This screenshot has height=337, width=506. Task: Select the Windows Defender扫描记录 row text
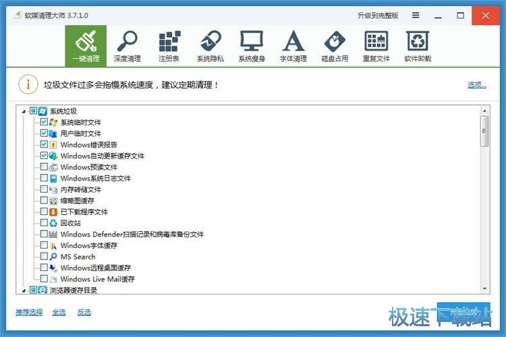click(x=132, y=234)
